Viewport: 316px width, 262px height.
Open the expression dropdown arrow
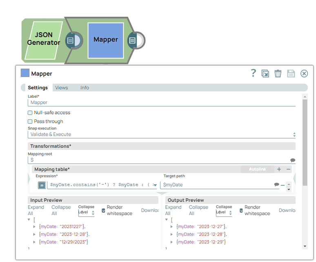155,185
